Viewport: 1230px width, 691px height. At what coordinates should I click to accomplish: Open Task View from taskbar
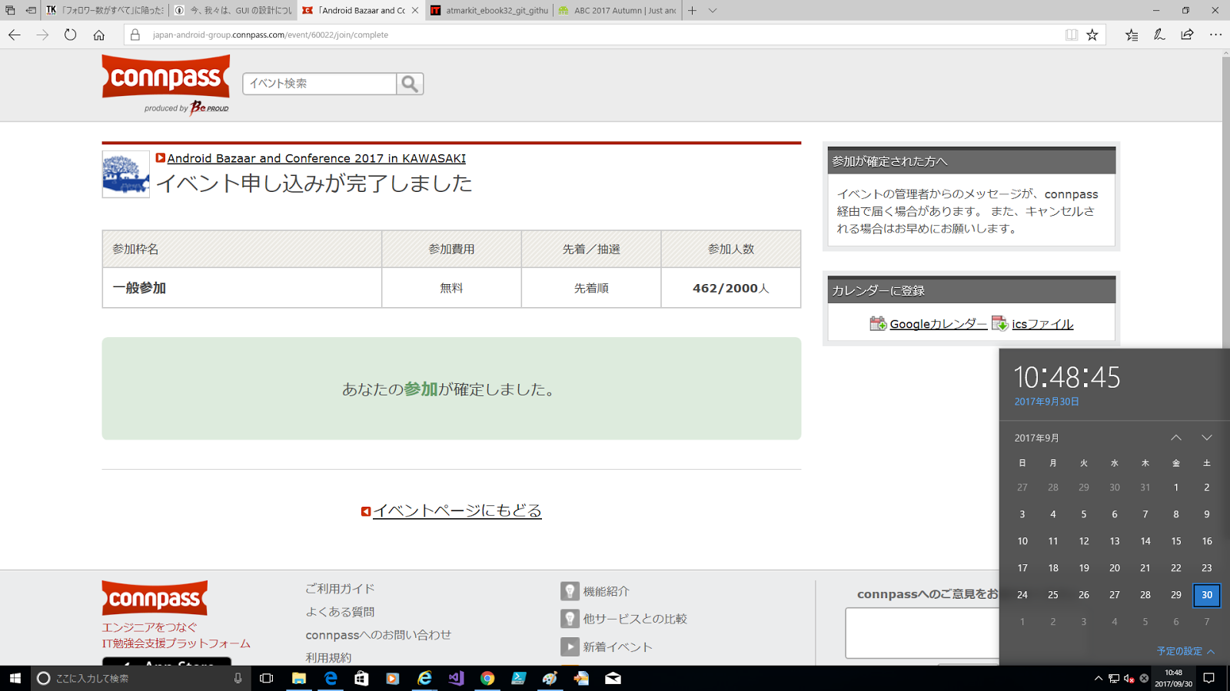[267, 678]
